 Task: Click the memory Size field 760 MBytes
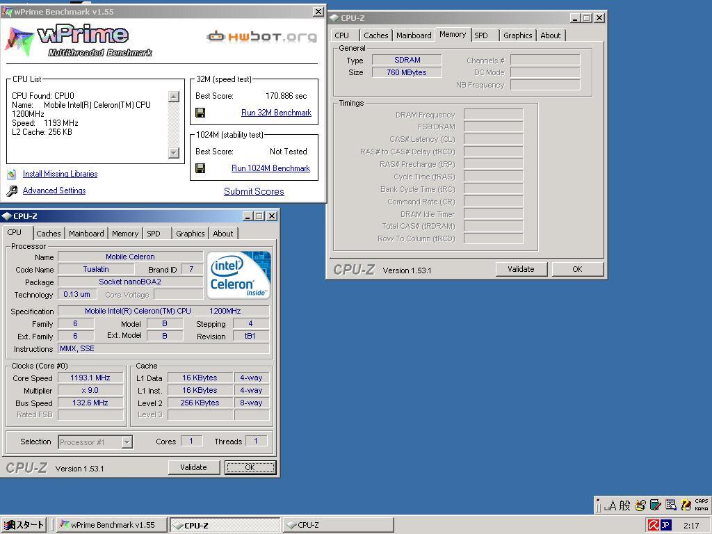tap(407, 72)
